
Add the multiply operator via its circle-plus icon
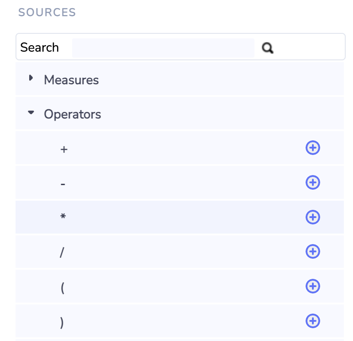coord(312,217)
